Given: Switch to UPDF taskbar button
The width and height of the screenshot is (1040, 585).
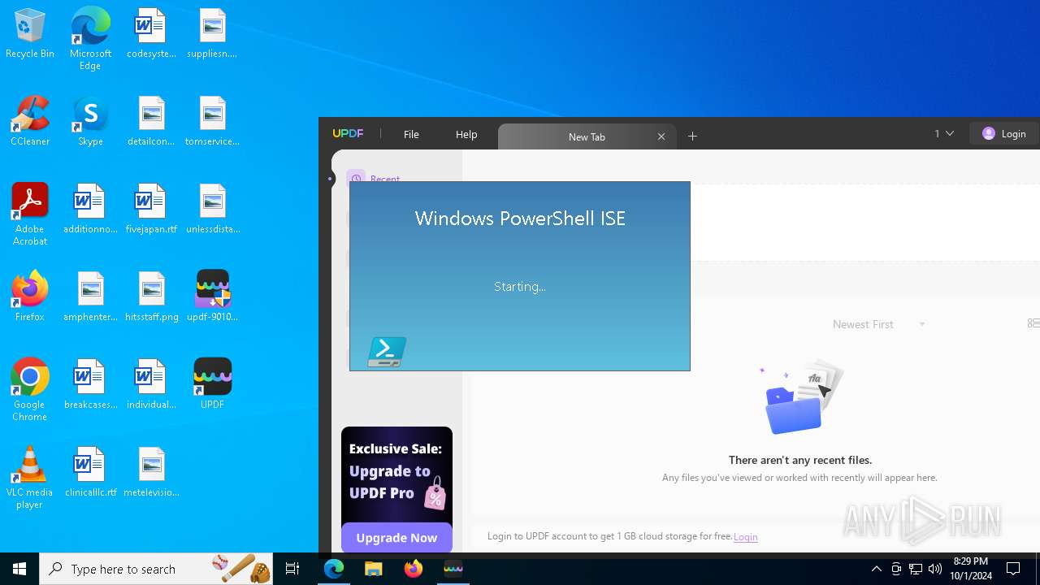Looking at the screenshot, I should [x=453, y=569].
